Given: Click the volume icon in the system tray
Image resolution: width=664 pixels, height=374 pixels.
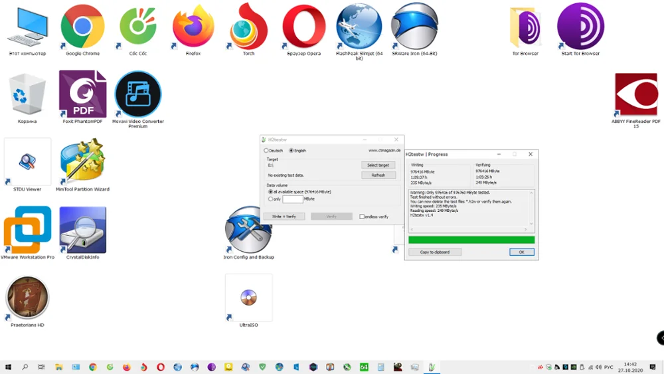Looking at the screenshot, I should pyautogui.click(x=598, y=367).
